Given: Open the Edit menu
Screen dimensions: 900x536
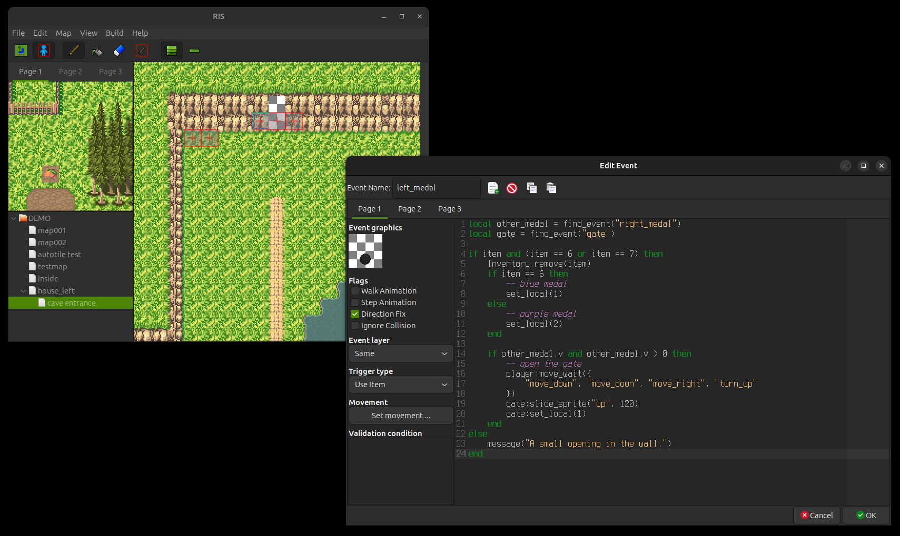Looking at the screenshot, I should [40, 33].
